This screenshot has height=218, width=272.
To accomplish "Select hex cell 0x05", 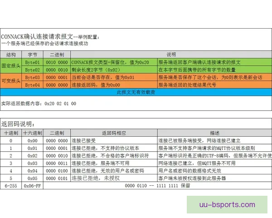I will (33, 178).
